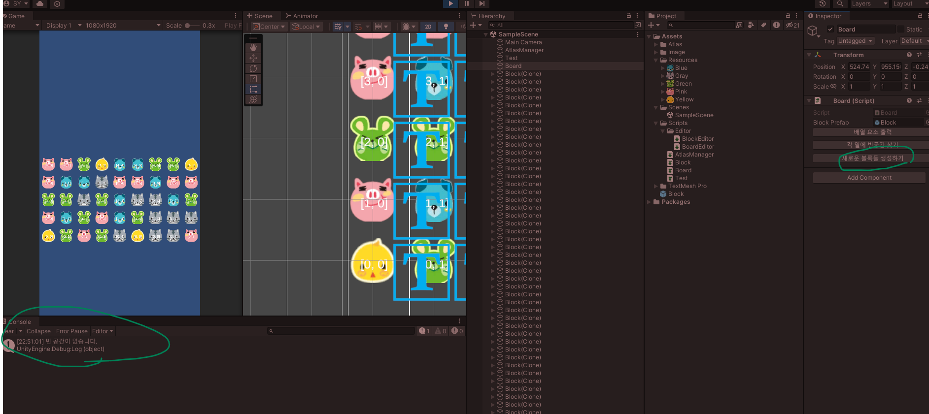This screenshot has width=929, height=414.
Task: Click the Play button
Action: (x=450, y=3)
